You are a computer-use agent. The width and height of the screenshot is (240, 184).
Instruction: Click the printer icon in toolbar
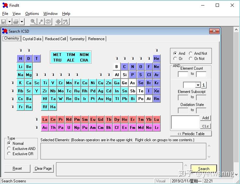coord(16,22)
